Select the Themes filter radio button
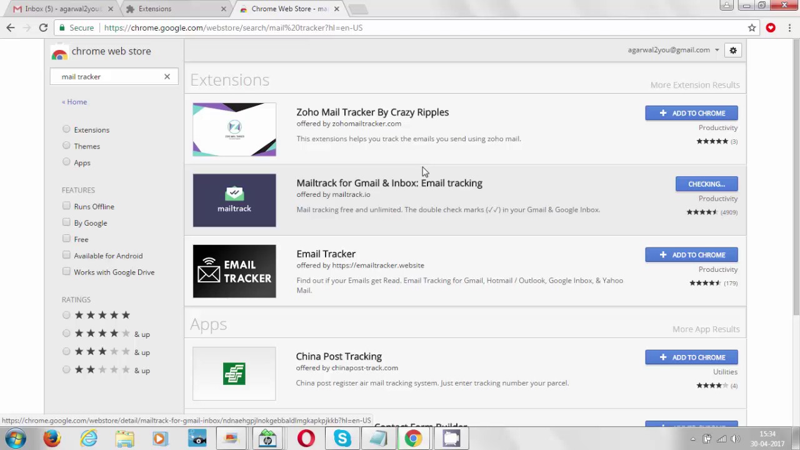The width and height of the screenshot is (800, 450). click(x=66, y=146)
